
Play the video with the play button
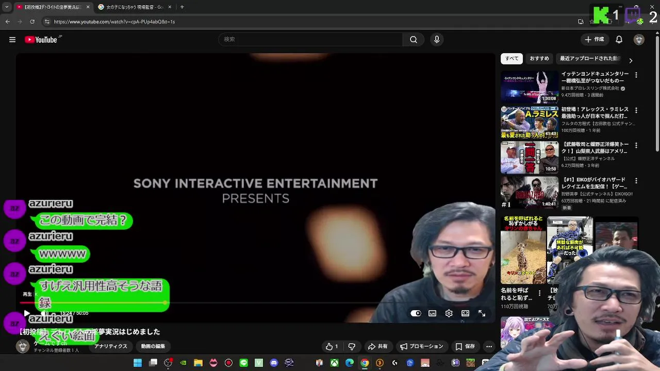tap(27, 313)
